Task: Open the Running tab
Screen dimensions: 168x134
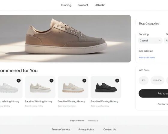Action: pos(66,5)
